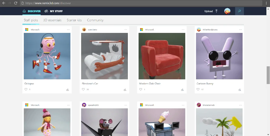Open the mouse model thumbnail
Screen dimensions: 270x136
(x=104, y=122)
